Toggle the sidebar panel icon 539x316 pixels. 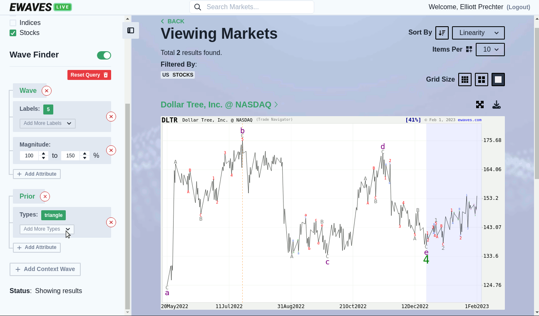pos(131,30)
